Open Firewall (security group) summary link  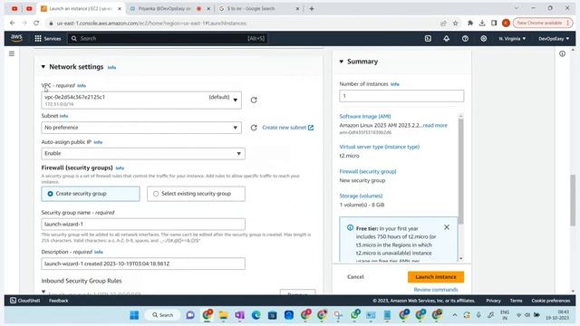pyautogui.click(x=368, y=171)
